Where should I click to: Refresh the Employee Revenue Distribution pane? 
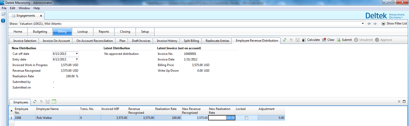[x=285, y=40]
